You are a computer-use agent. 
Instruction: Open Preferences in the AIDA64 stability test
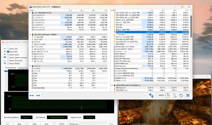pyautogui.click(x=74, y=124)
